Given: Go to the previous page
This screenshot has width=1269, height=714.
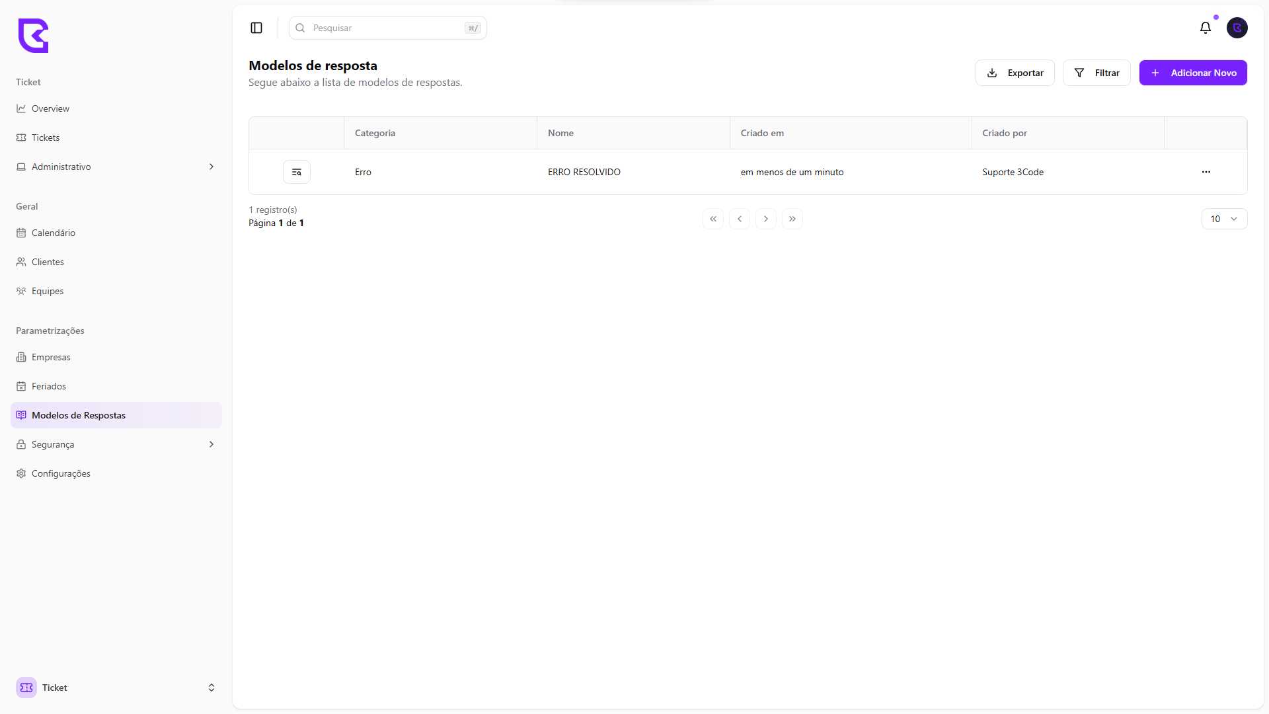Looking at the screenshot, I should point(740,219).
